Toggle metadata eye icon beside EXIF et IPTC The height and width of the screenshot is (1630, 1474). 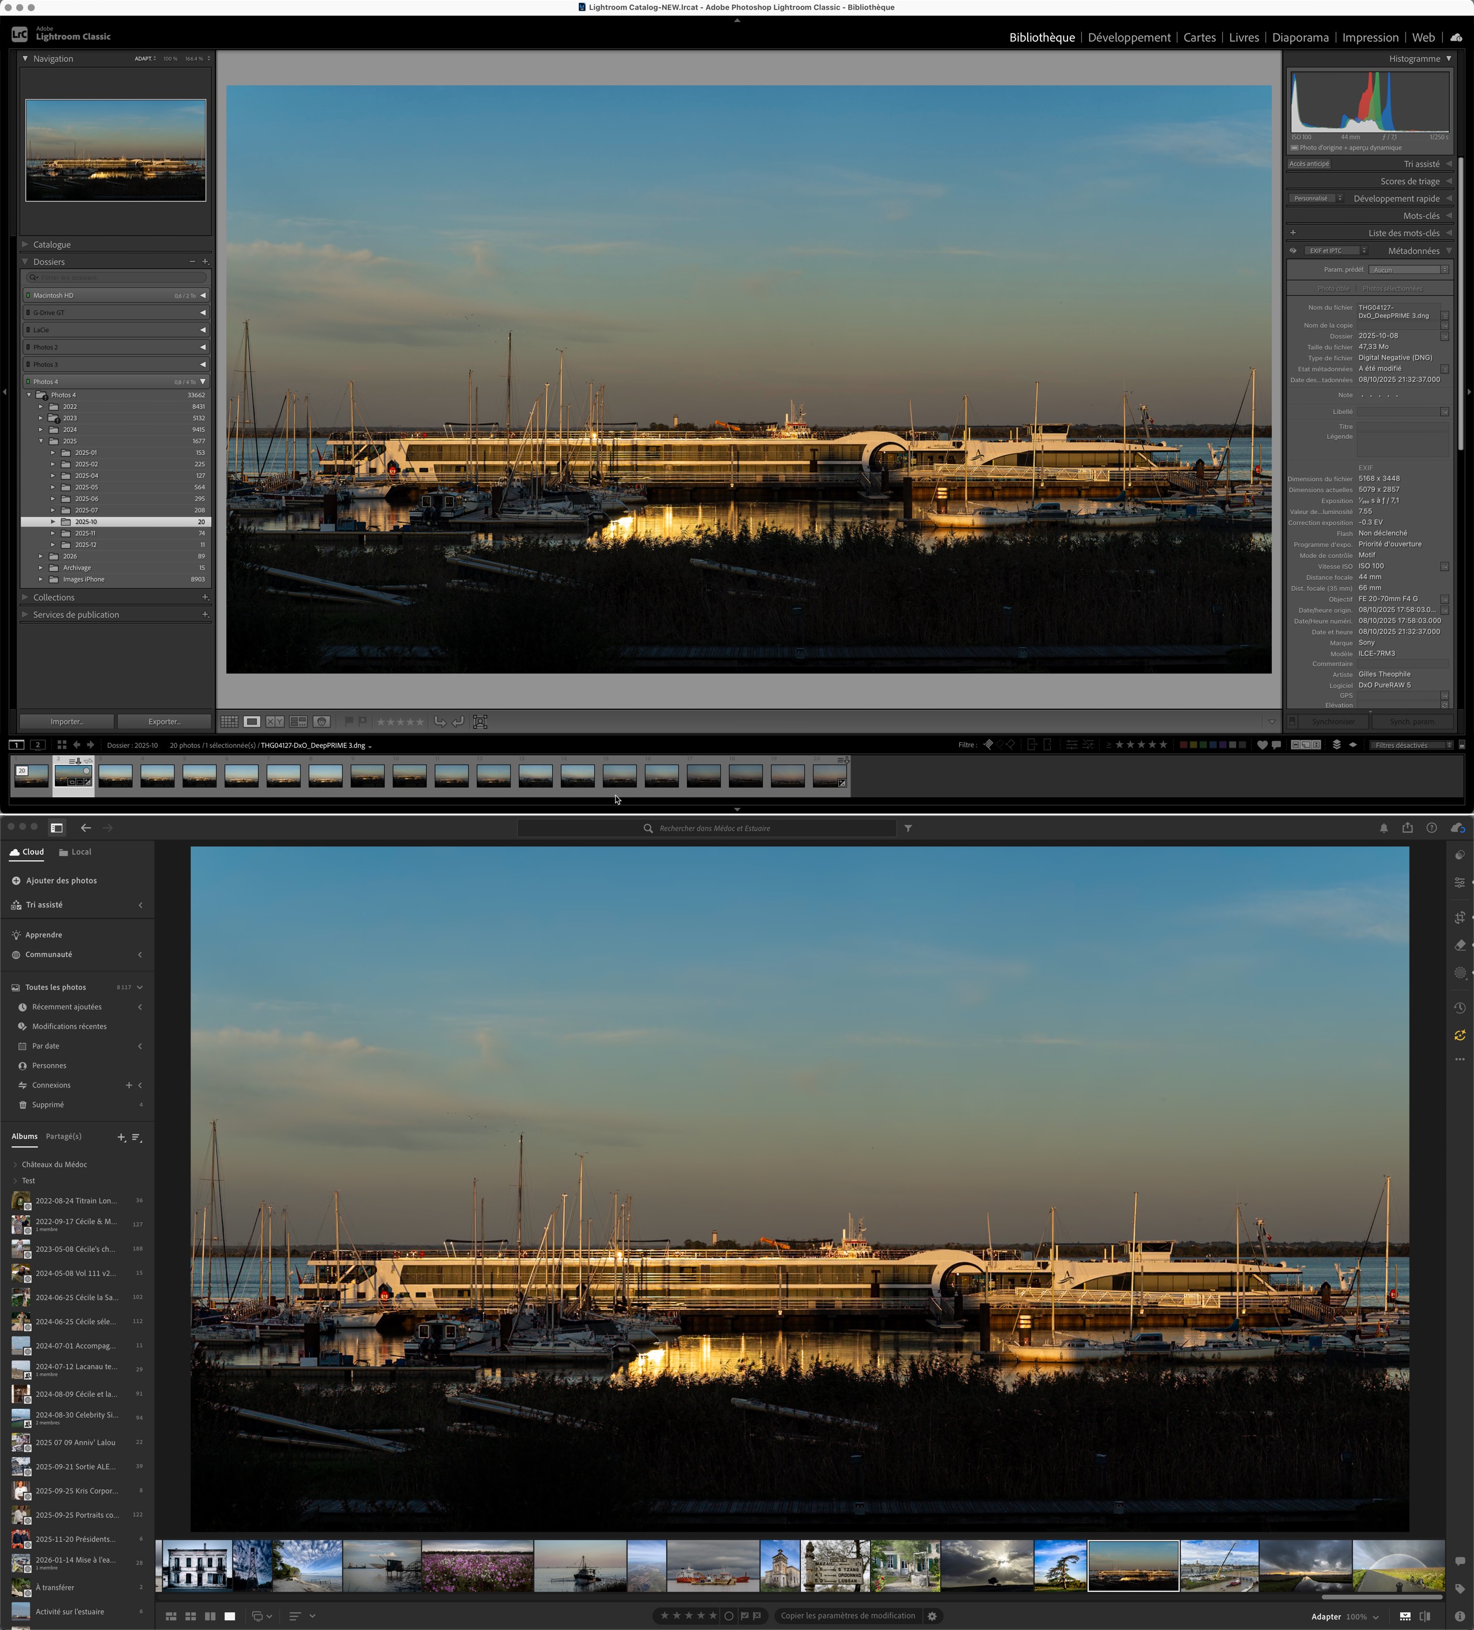point(1293,250)
